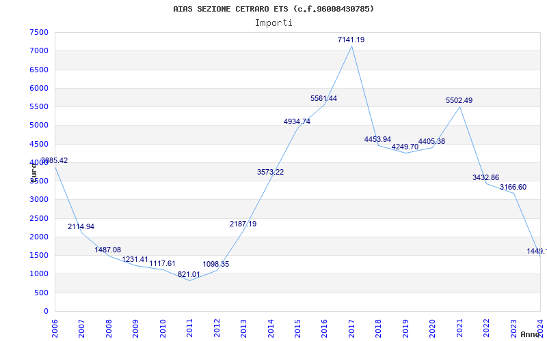Click the 6000 y-axis tick label
This screenshot has height=341, width=547.
tap(39, 88)
